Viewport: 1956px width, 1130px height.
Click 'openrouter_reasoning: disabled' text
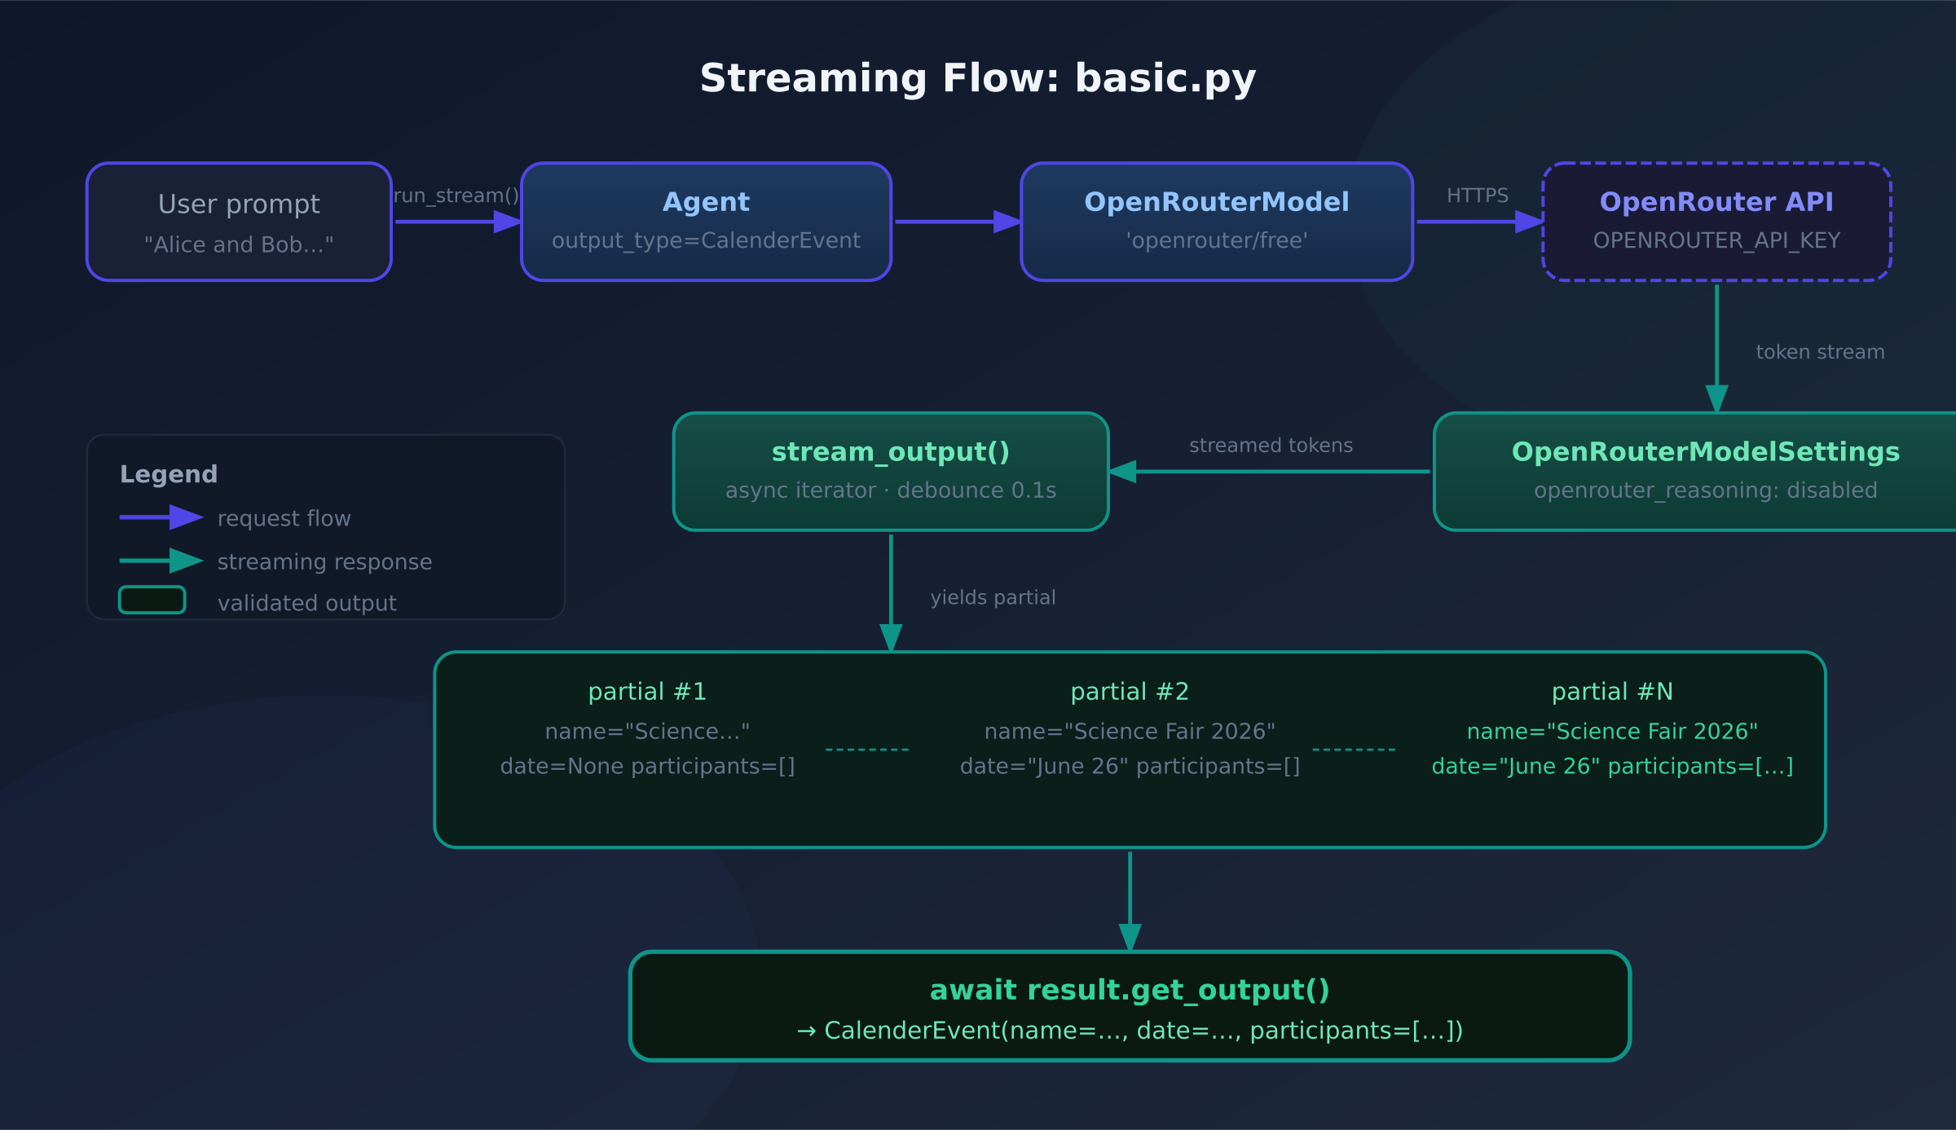1706,490
